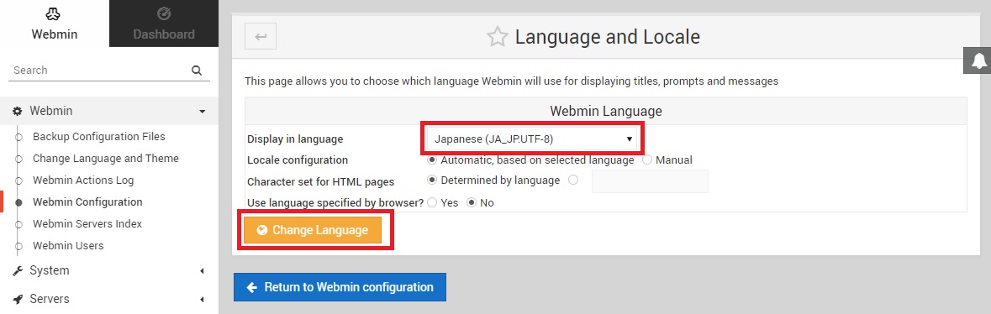This screenshot has height=314, width=991.
Task: Click the favorite star beside Language and Locale
Action: pyautogui.click(x=497, y=37)
